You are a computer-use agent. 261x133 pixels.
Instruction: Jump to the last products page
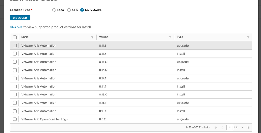248,128
